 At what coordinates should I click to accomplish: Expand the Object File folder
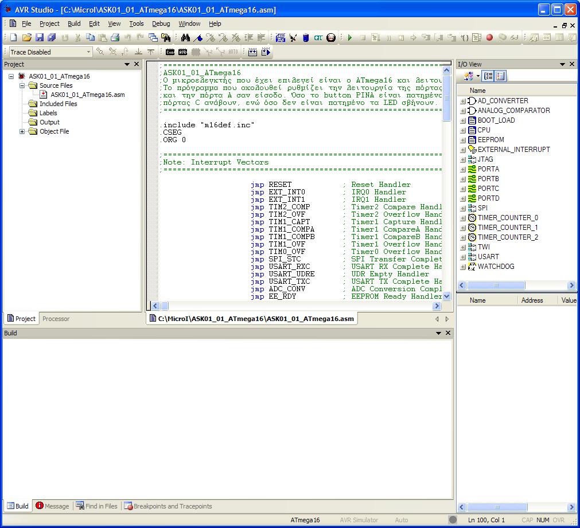click(22, 132)
